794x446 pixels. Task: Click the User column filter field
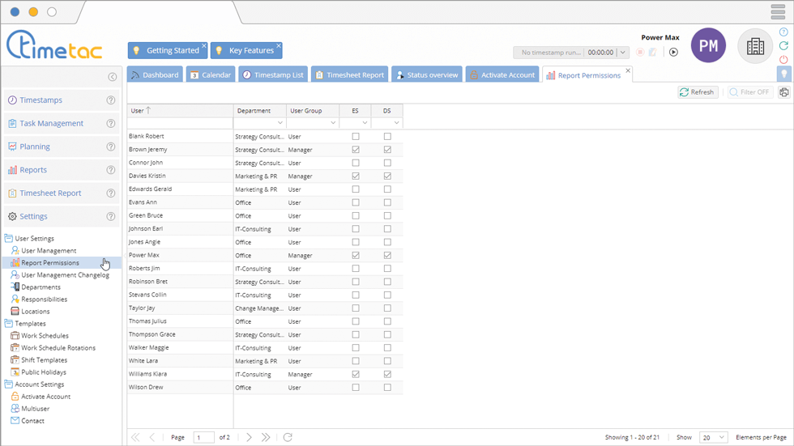tap(180, 123)
